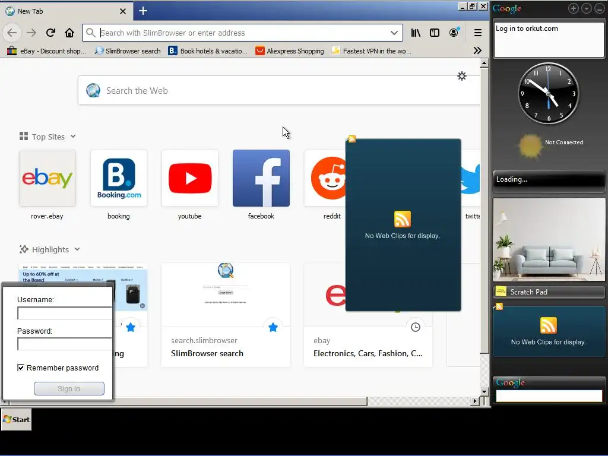Expand the address bar history dropdown arrow
Screen dimensions: 608x456
[x=394, y=33]
